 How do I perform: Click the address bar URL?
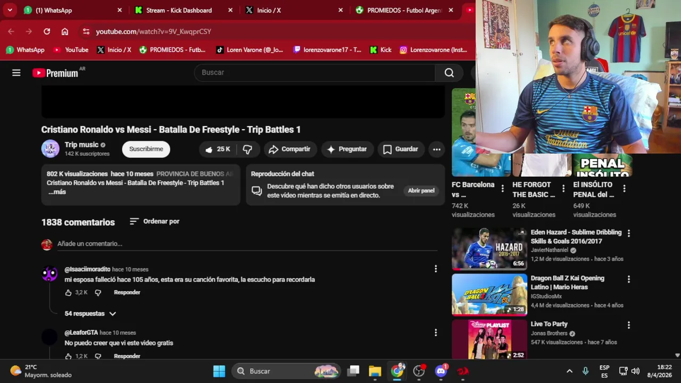coord(153,31)
